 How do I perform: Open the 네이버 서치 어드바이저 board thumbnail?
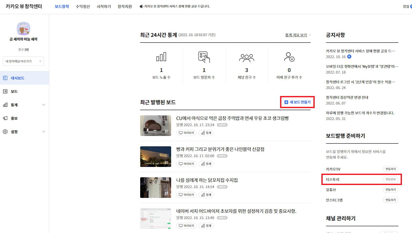point(156,219)
